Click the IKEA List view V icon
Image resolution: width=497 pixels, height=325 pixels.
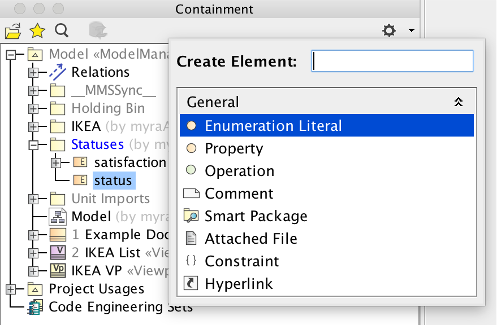click(x=58, y=253)
